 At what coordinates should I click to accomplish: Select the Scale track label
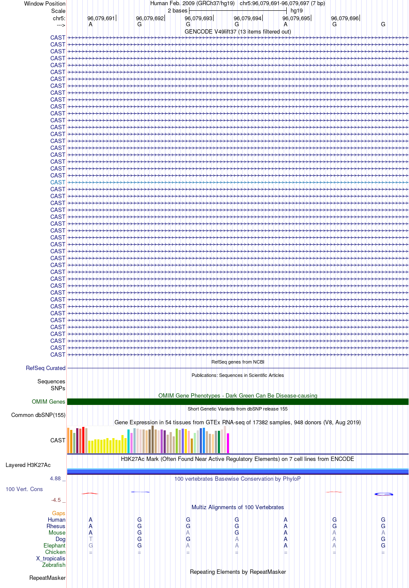58,11
